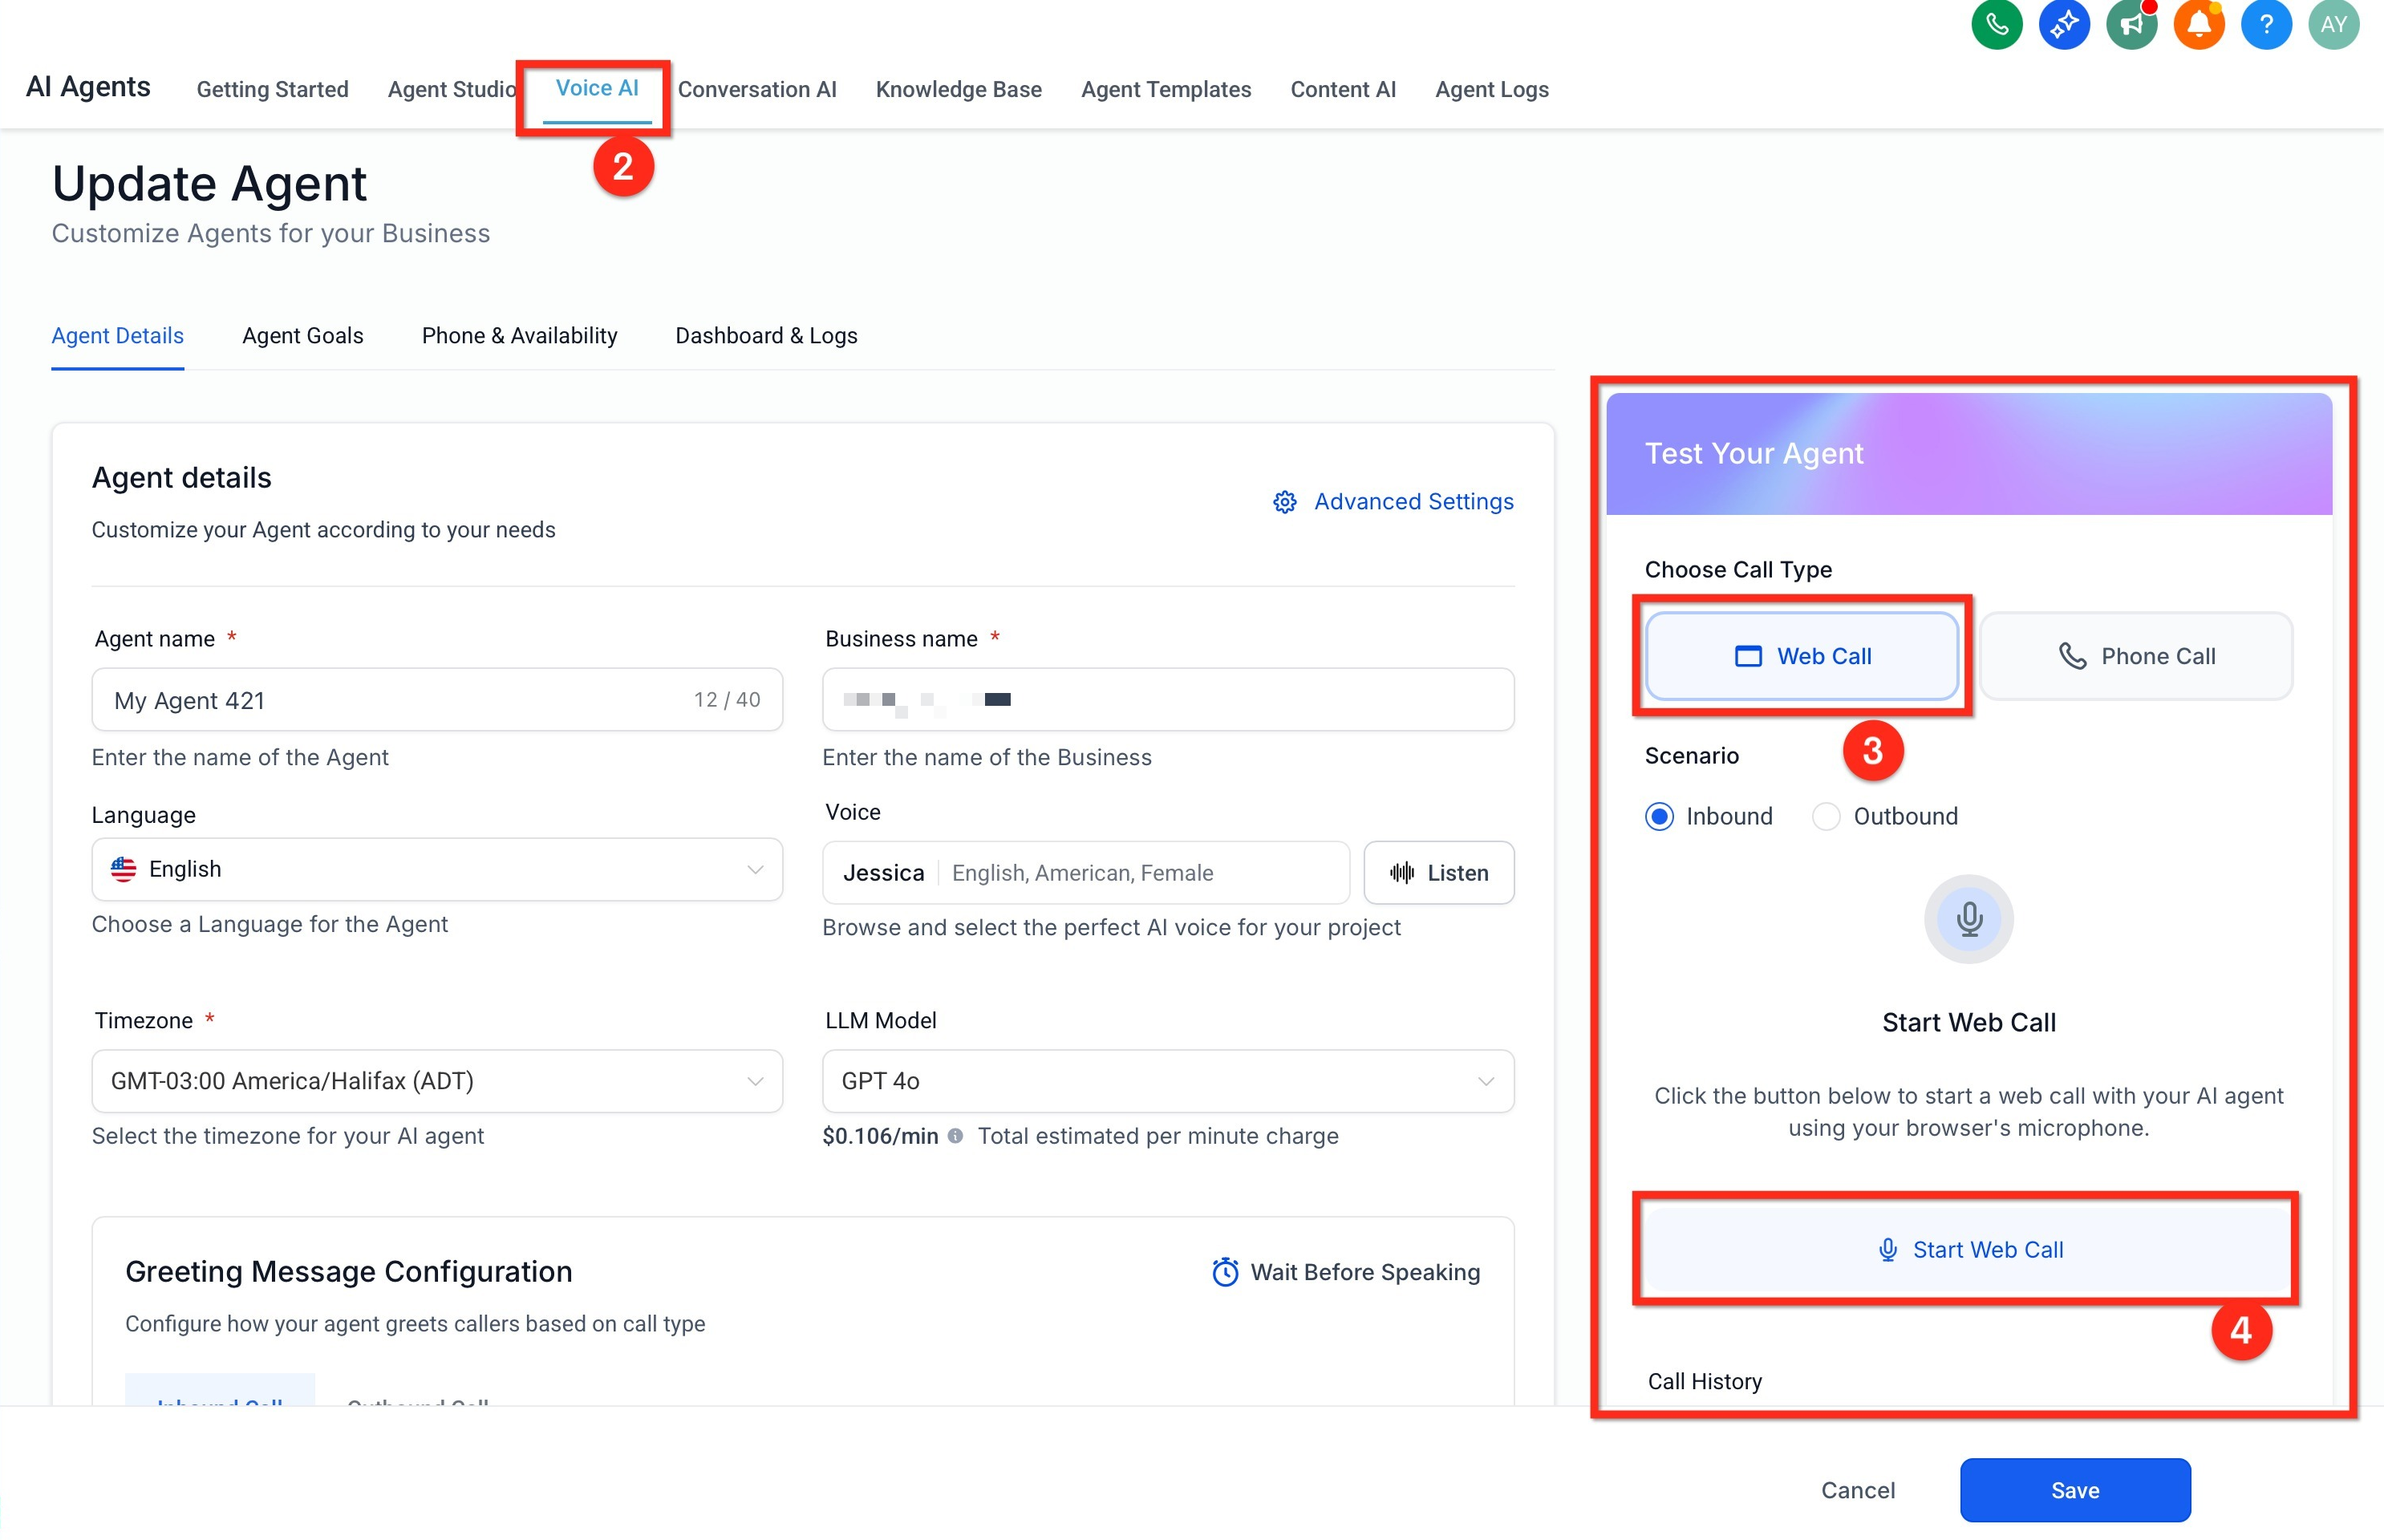The height and width of the screenshot is (1540, 2384).
Task: Click the waveform icon on Listen button
Action: pyautogui.click(x=1402, y=873)
